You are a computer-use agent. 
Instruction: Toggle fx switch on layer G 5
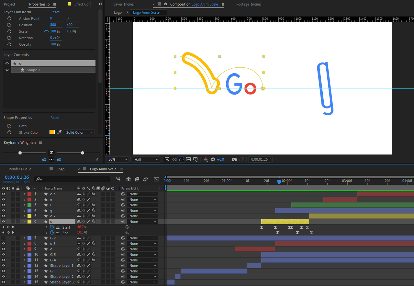pos(93,255)
